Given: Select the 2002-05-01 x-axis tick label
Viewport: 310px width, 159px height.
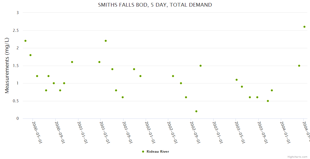Looking at the screenshot, I should (172, 132).
